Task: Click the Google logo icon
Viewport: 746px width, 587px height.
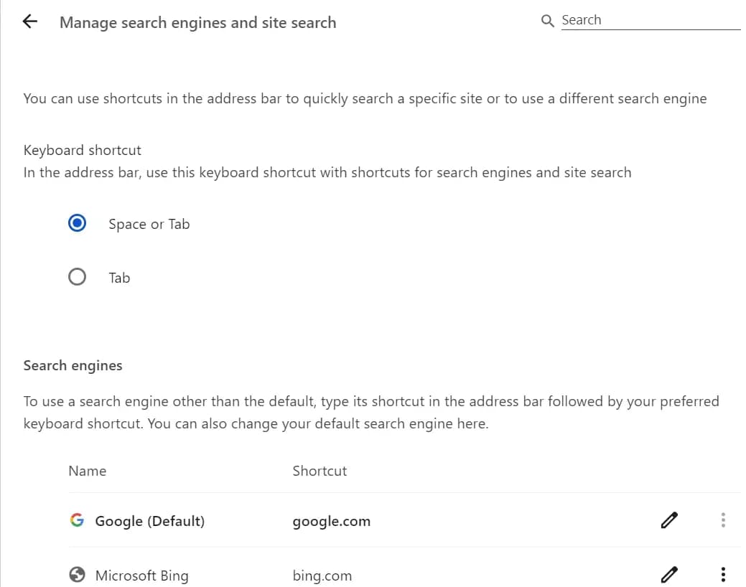Action: [77, 520]
